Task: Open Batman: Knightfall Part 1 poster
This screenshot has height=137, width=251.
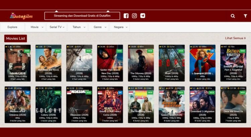Action: (x=233, y=63)
